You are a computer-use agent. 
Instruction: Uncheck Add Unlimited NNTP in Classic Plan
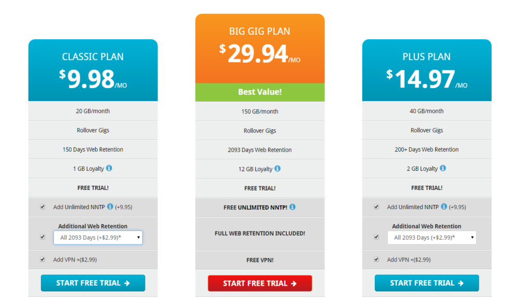(42, 207)
